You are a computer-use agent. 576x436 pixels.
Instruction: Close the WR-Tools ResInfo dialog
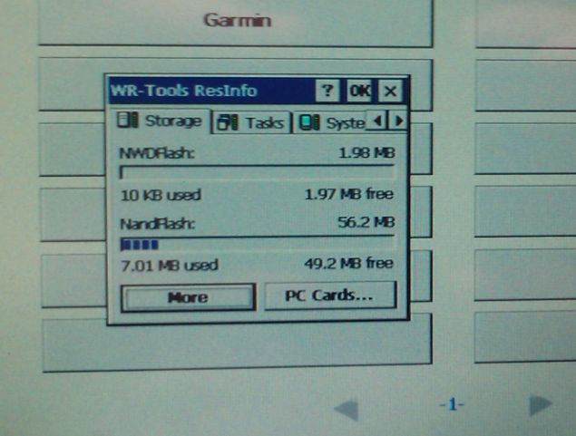coord(390,91)
